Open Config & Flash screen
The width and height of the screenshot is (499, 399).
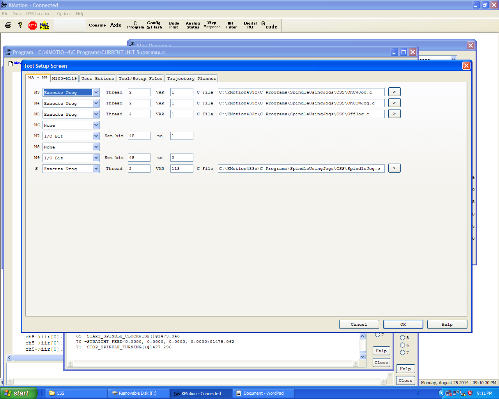click(x=154, y=25)
